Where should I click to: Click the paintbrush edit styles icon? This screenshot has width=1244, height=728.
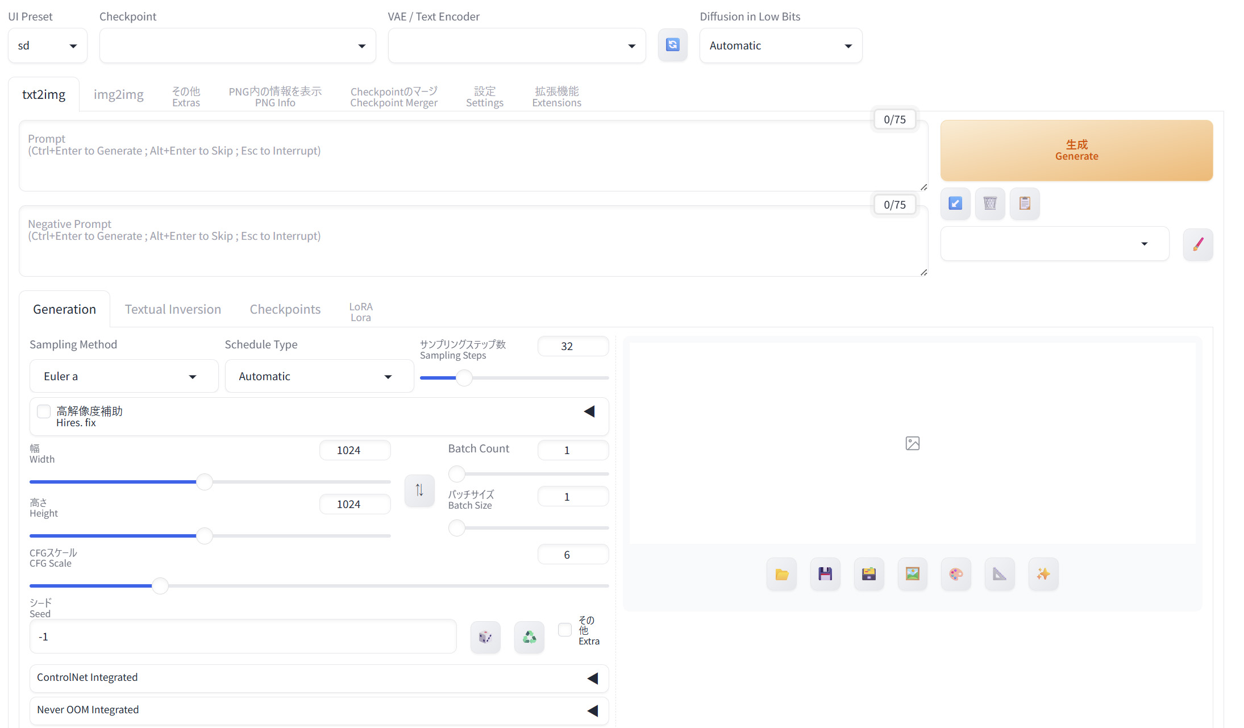[x=1198, y=244]
